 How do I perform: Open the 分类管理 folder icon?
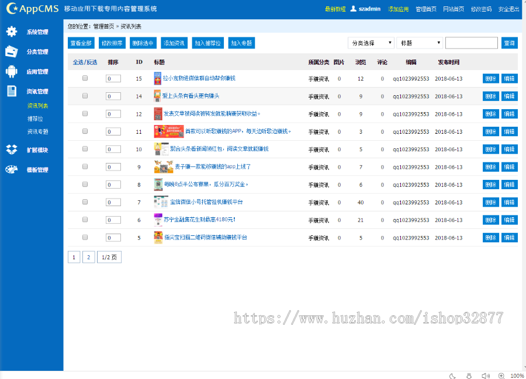12,51
